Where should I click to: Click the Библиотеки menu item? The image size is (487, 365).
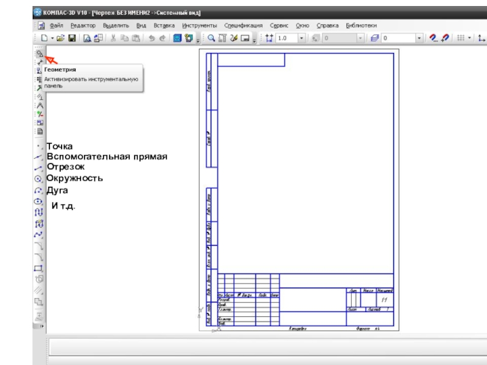[361, 26]
